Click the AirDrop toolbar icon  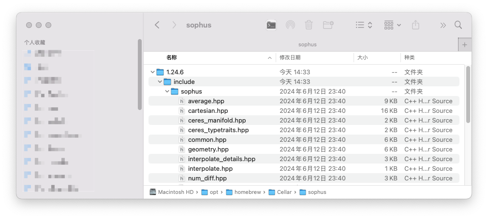pos(290,25)
